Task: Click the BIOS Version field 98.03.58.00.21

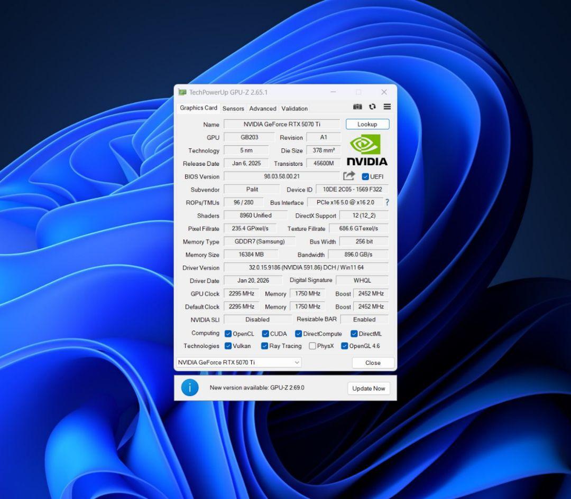Action: [x=282, y=176]
